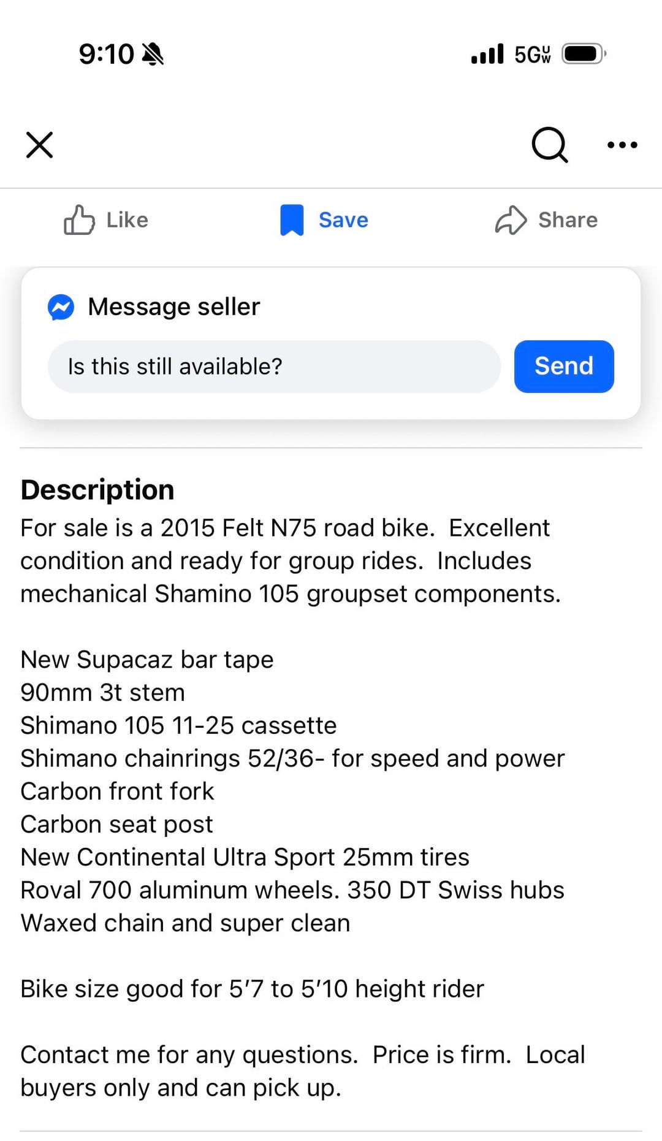Tap the Messenger icon beside Message seller
The height and width of the screenshot is (1141, 662).
pos(61,307)
